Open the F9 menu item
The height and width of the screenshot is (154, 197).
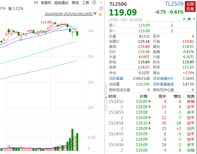click(36, 3)
